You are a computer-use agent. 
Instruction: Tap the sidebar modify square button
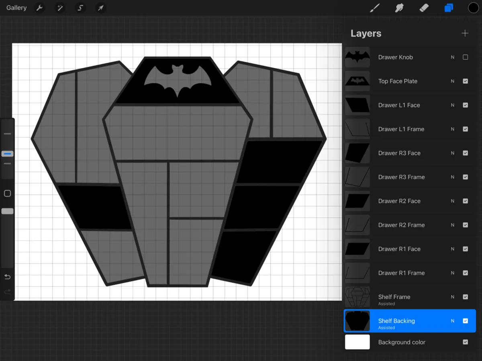[7, 194]
